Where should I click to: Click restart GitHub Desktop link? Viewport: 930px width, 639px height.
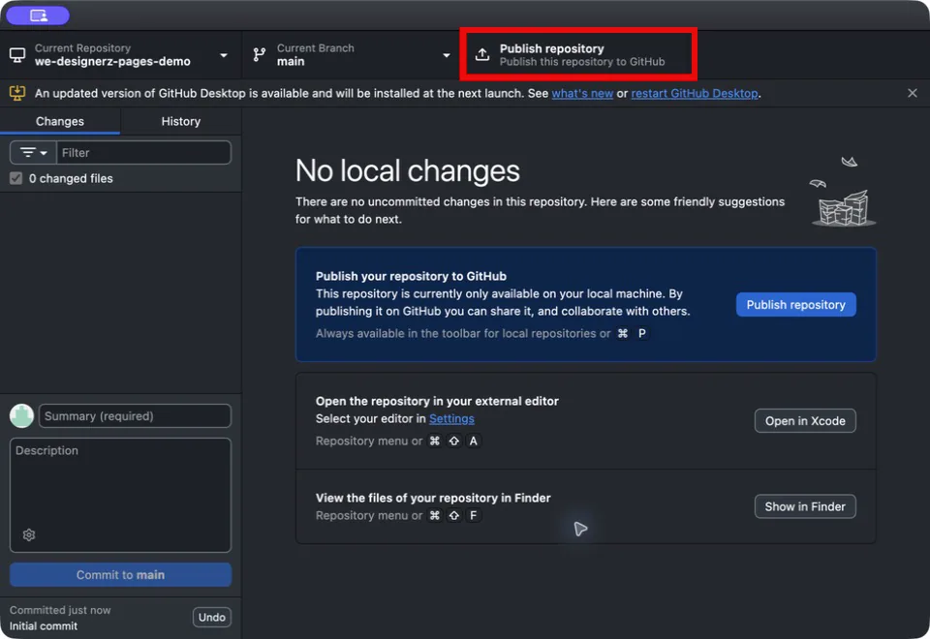(694, 93)
